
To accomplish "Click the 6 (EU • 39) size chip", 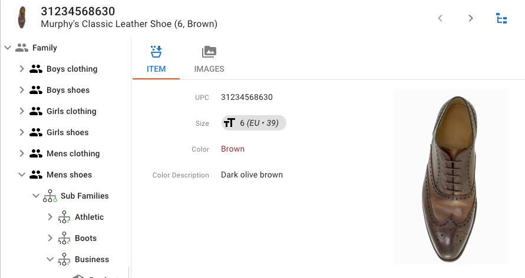I will coord(254,123).
